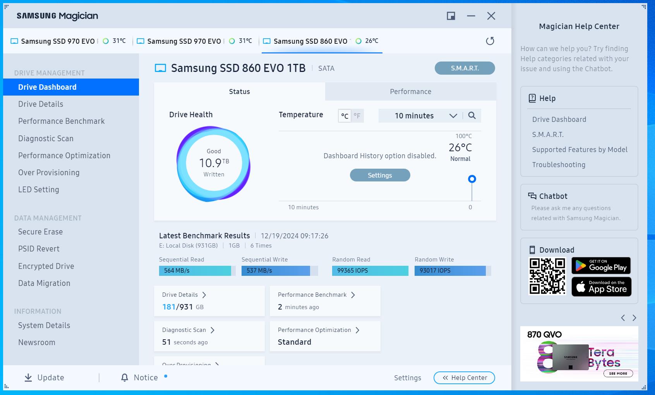Open LED Setting in sidebar
655x395 pixels.
(x=71, y=190)
